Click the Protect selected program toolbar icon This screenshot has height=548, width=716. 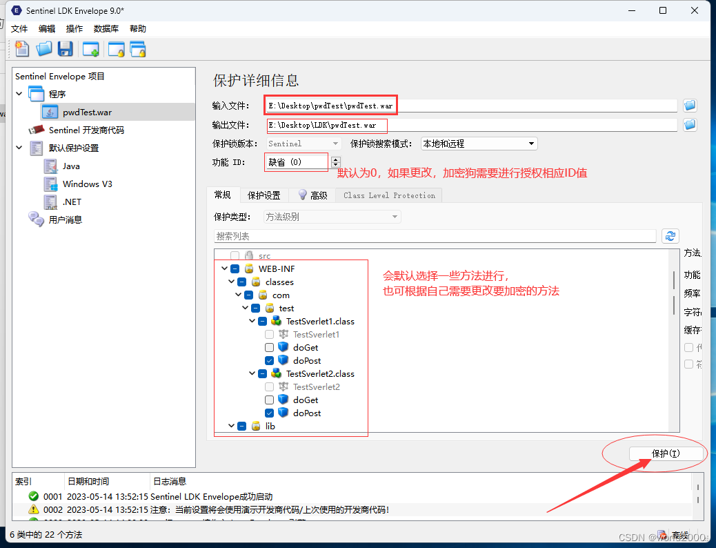pos(117,49)
